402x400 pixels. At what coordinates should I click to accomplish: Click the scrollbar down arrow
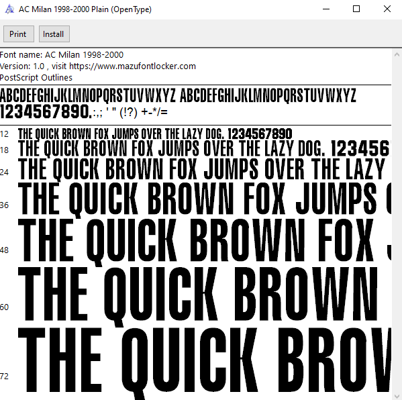point(397,397)
